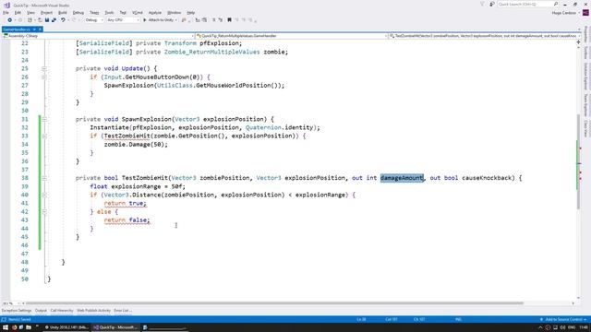Toggle the bookmark toolbar icon
The image size is (591, 332).
[229, 20]
